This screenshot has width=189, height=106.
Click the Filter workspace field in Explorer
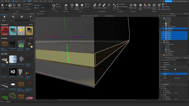[x=174, y=16]
